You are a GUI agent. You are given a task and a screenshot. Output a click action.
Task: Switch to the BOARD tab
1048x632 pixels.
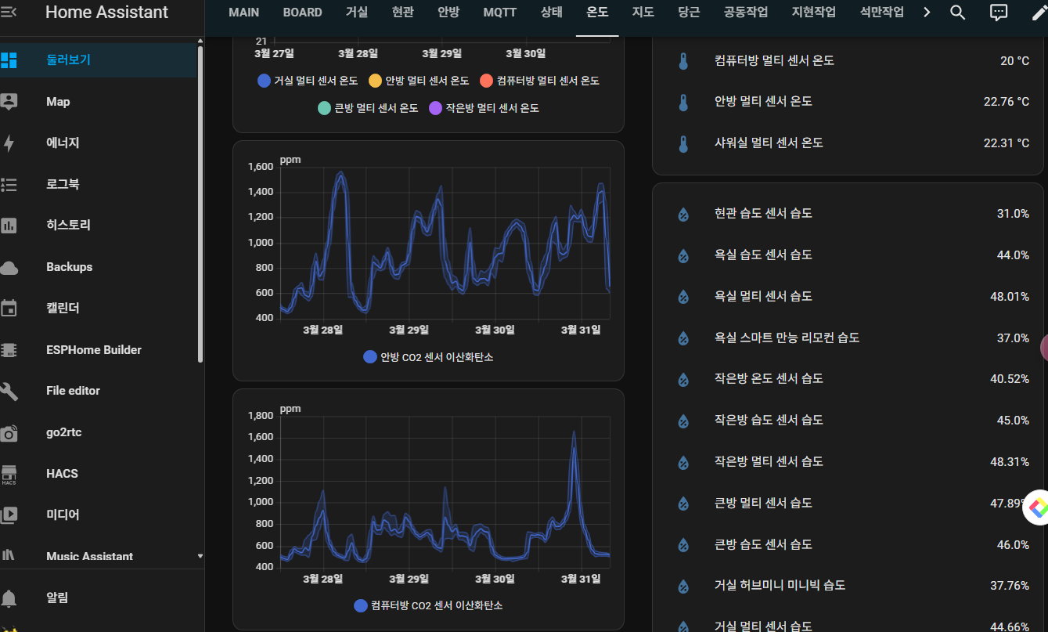click(x=303, y=13)
